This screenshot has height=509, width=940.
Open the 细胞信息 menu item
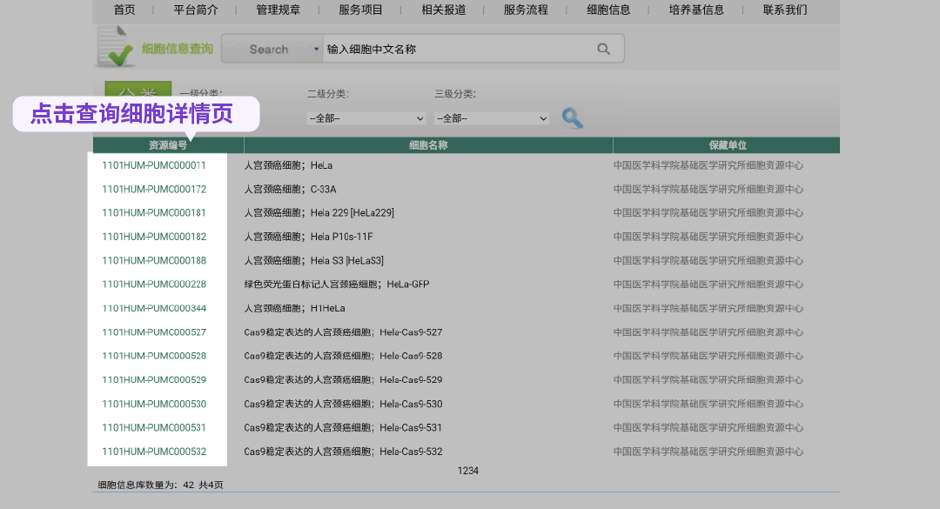608,10
